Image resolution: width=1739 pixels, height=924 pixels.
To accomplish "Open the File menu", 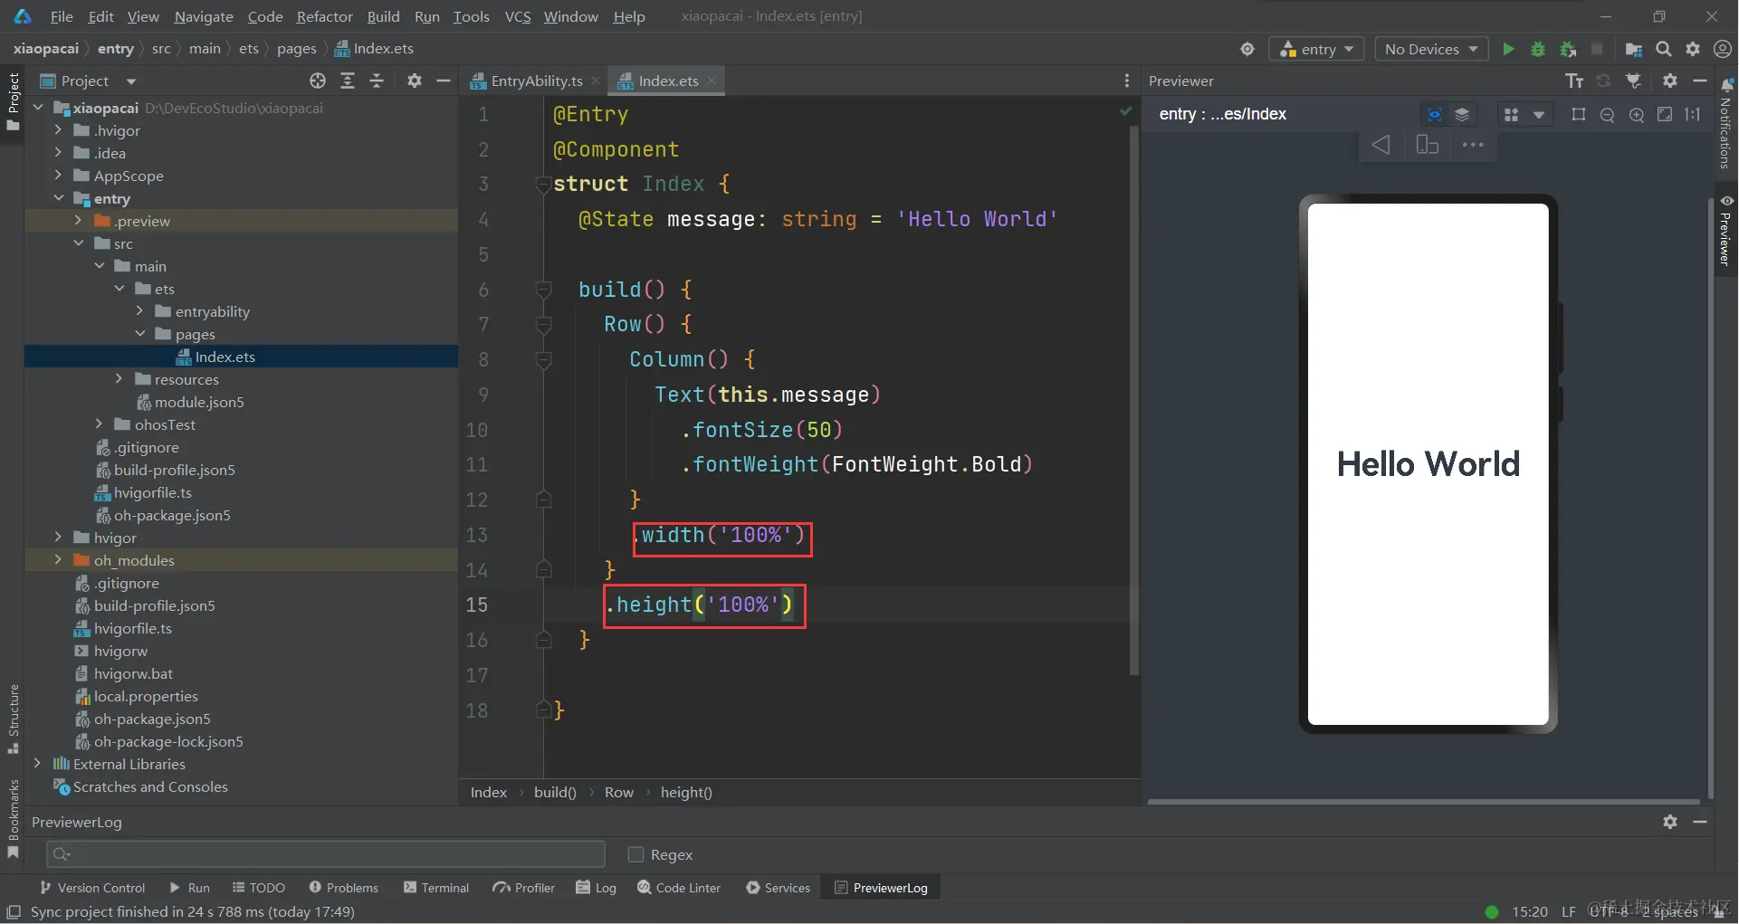I will (x=62, y=16).
